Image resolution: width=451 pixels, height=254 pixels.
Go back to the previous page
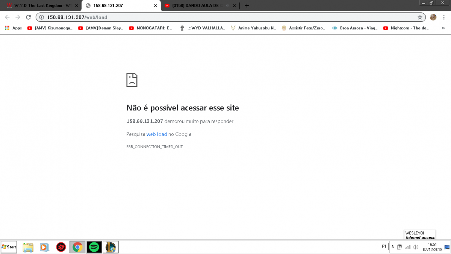click(x=7, y=17)
